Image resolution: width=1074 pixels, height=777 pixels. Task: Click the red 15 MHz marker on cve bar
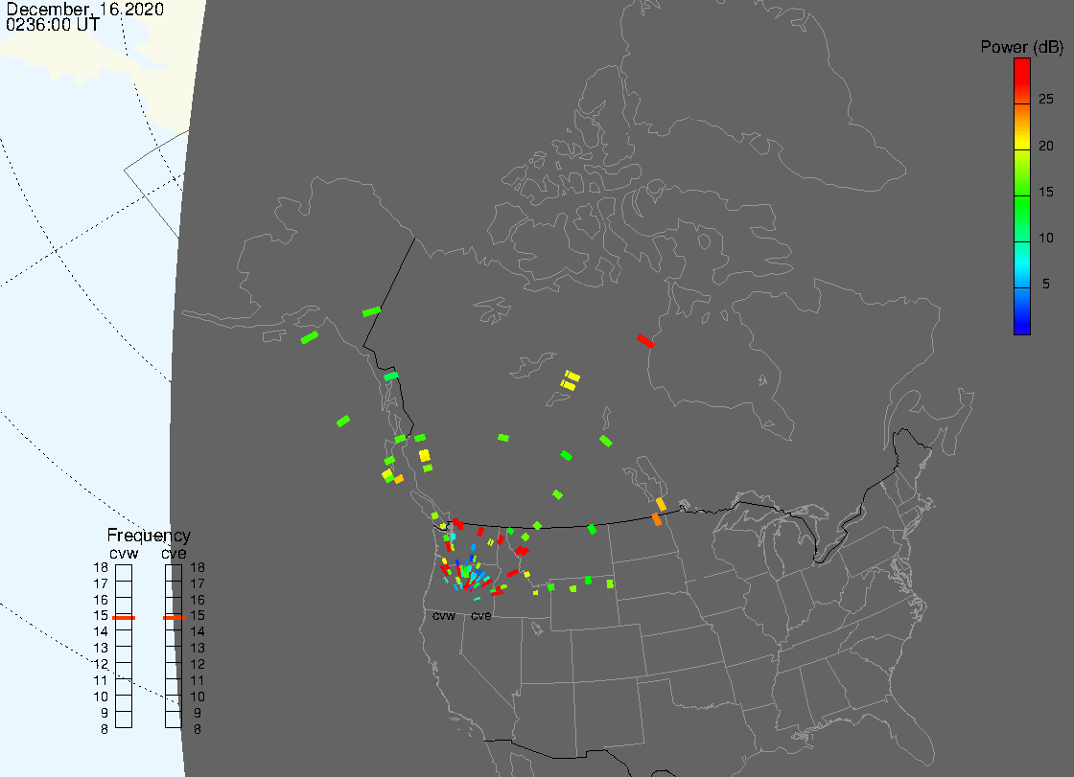[174, 618]
